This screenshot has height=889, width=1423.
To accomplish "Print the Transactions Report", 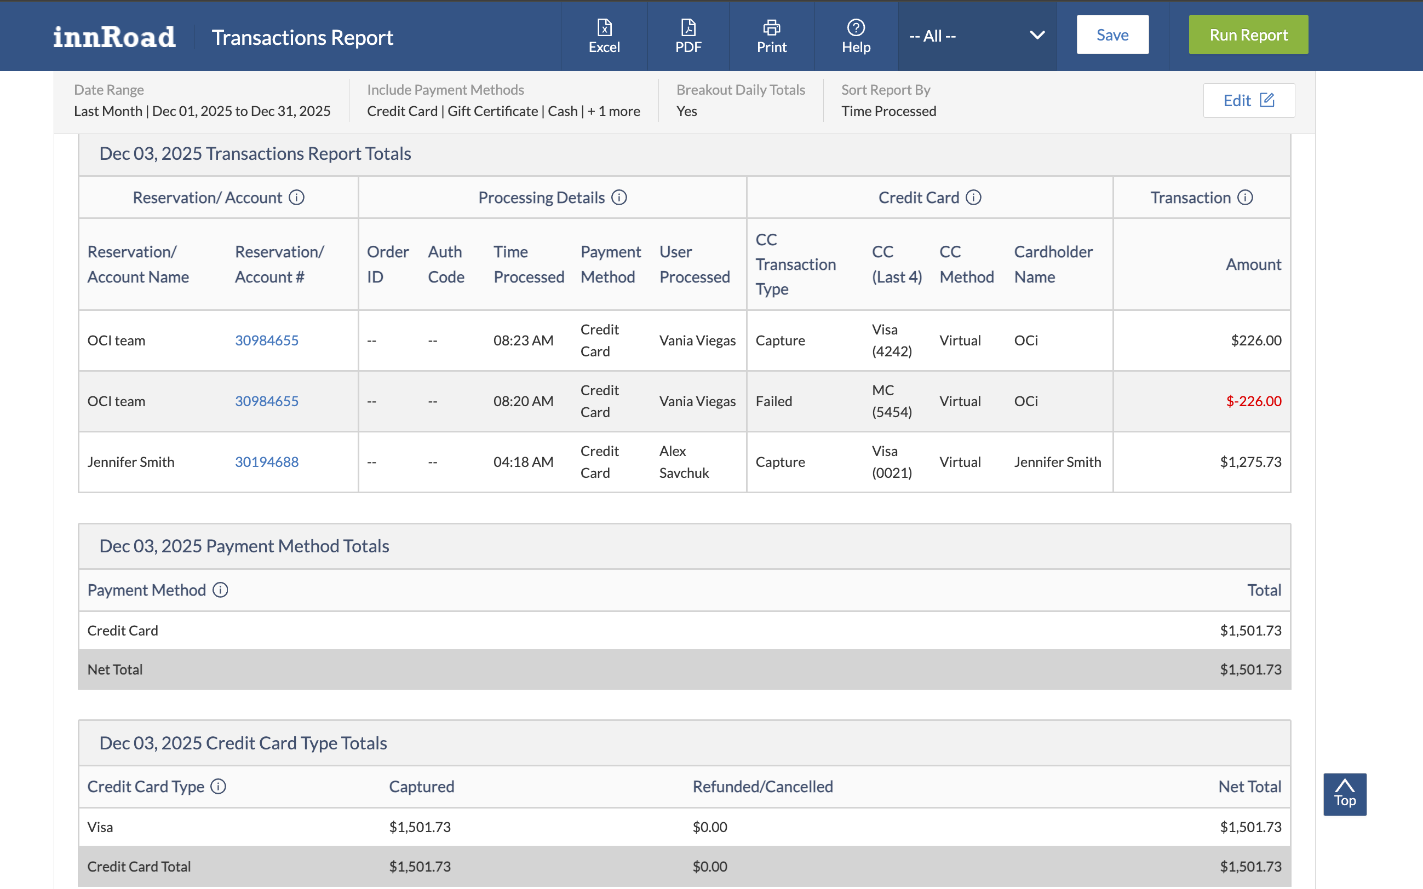I will 771,36.
